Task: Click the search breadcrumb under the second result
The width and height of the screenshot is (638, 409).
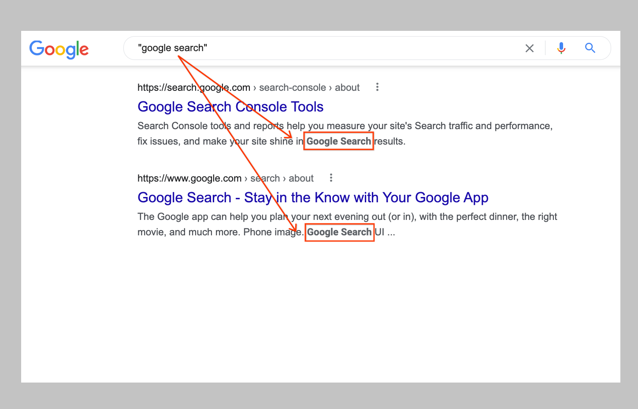Action: pos(265,178)
